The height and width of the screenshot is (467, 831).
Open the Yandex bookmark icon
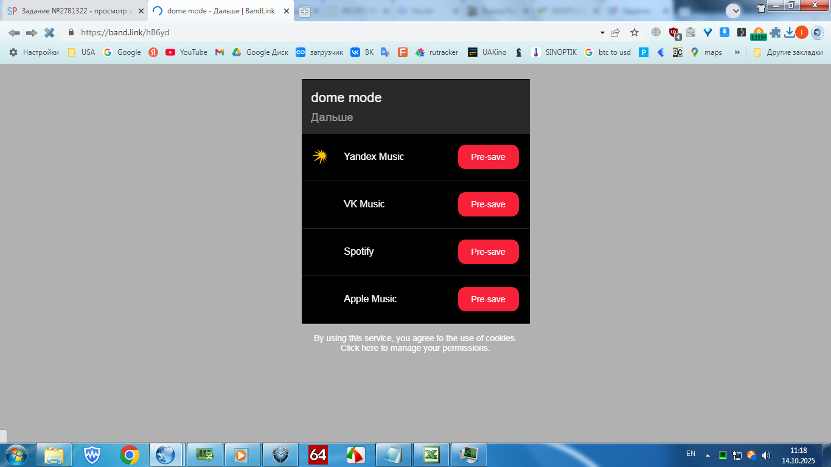point(153,52)
